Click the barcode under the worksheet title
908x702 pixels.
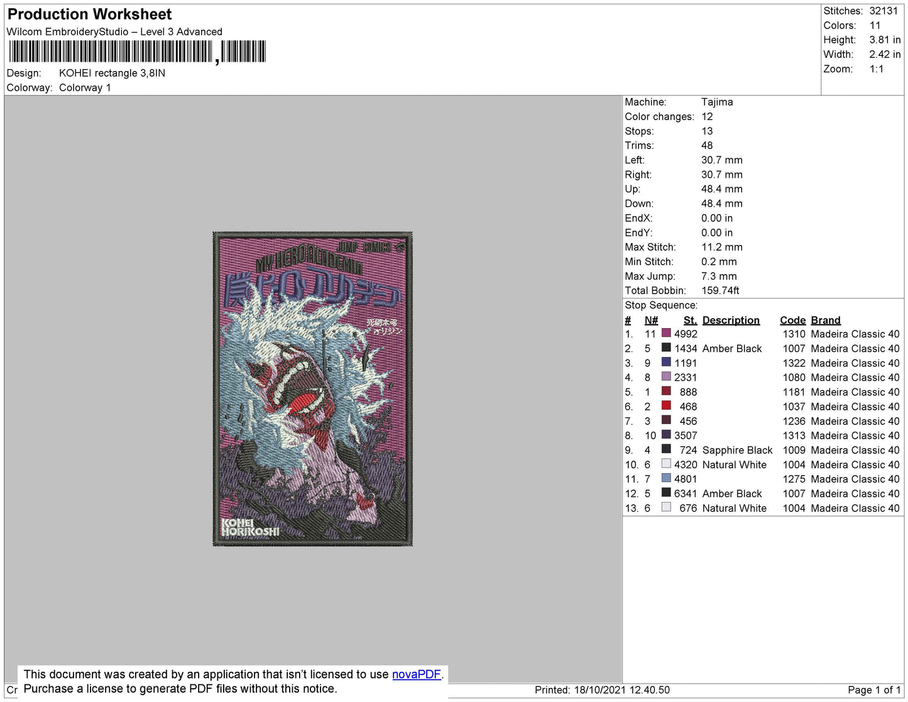138,52
